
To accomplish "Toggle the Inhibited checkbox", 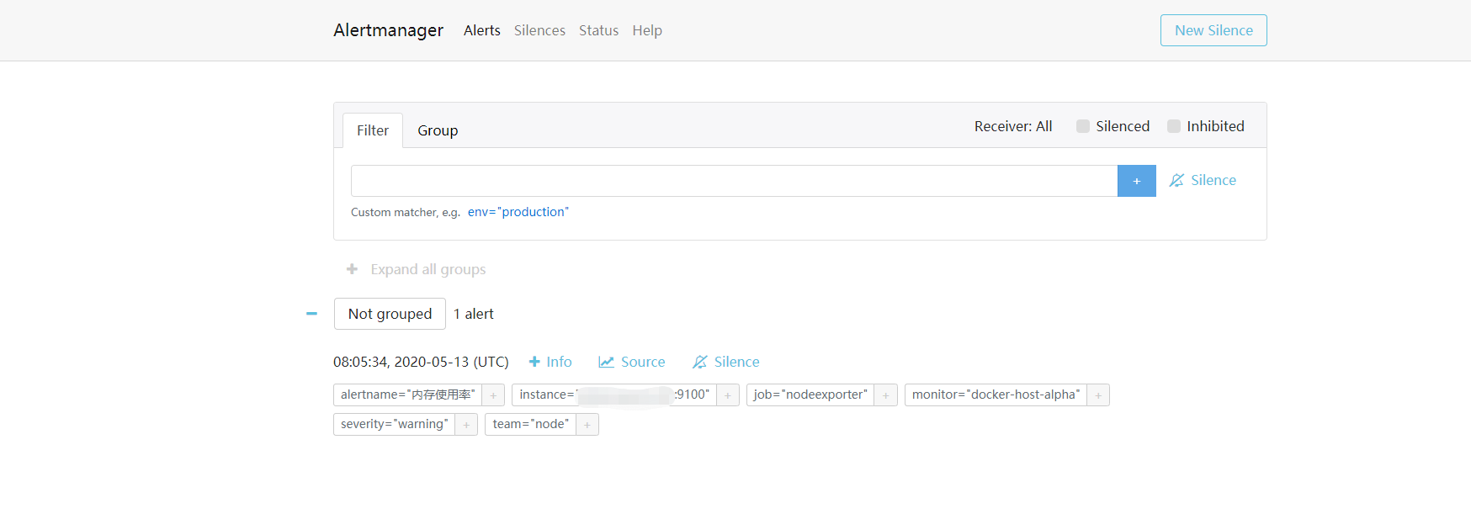I will 1174,126.
